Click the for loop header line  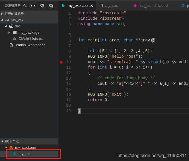point(120,67)
